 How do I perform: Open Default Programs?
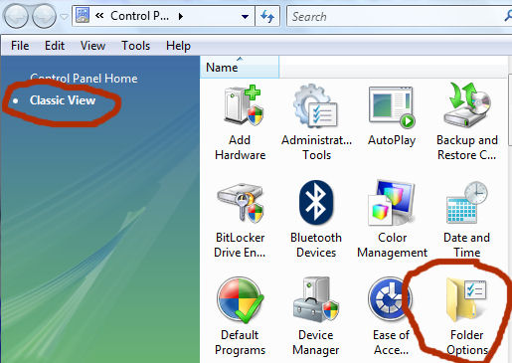[241, 316]
